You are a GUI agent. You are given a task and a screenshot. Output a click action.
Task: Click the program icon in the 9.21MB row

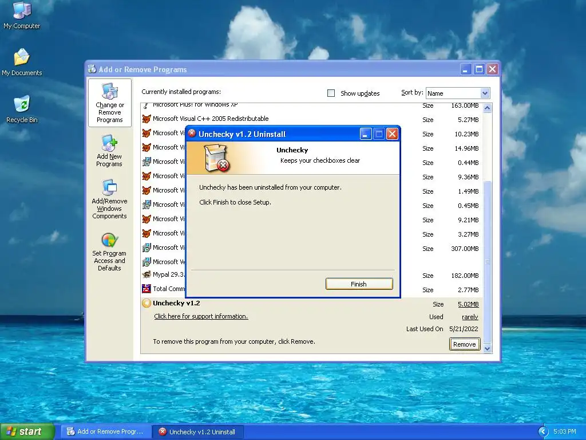pos(146,219)
